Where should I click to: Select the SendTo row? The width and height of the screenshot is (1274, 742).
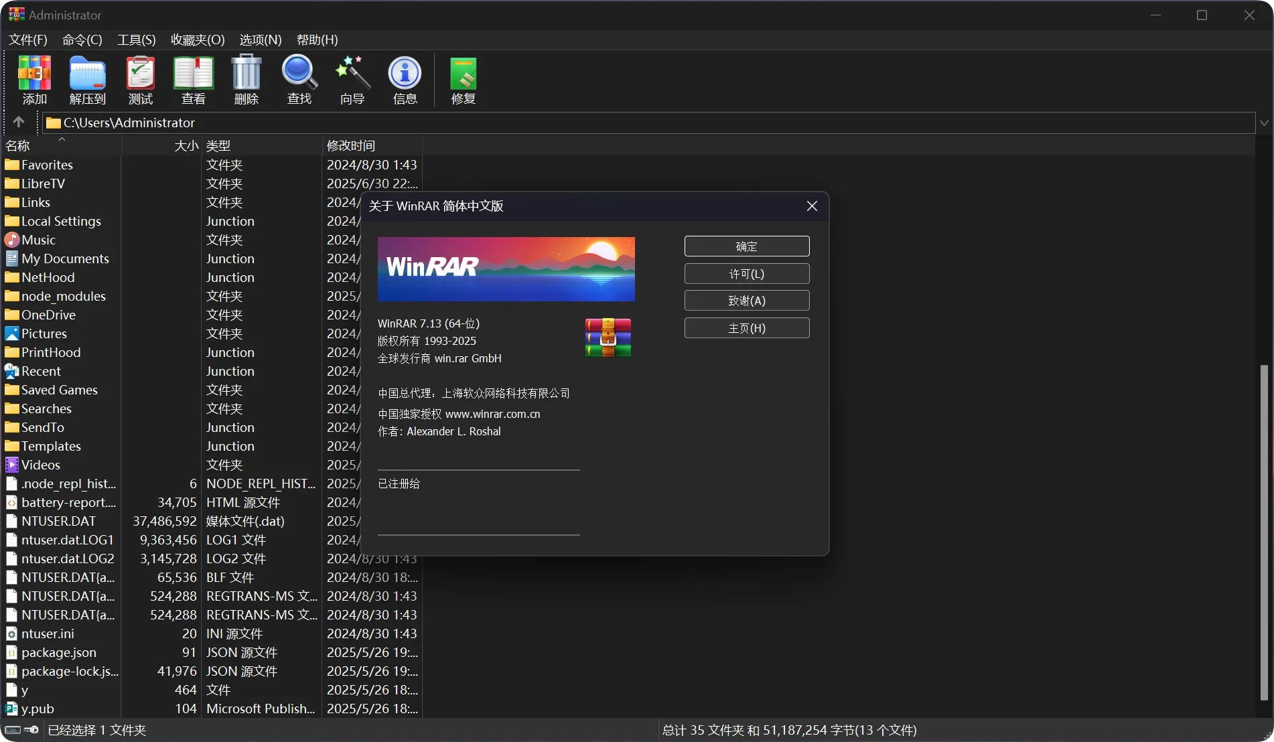181,427
